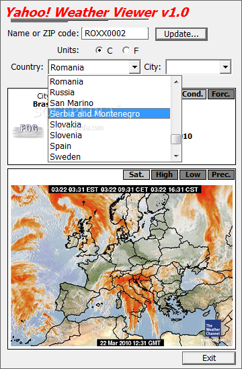Click the Exit button

pyautogui.click(x=209, y=358)
